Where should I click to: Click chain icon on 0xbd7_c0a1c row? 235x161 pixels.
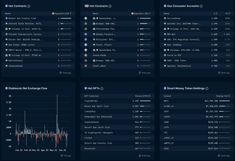tap(86, 66)
